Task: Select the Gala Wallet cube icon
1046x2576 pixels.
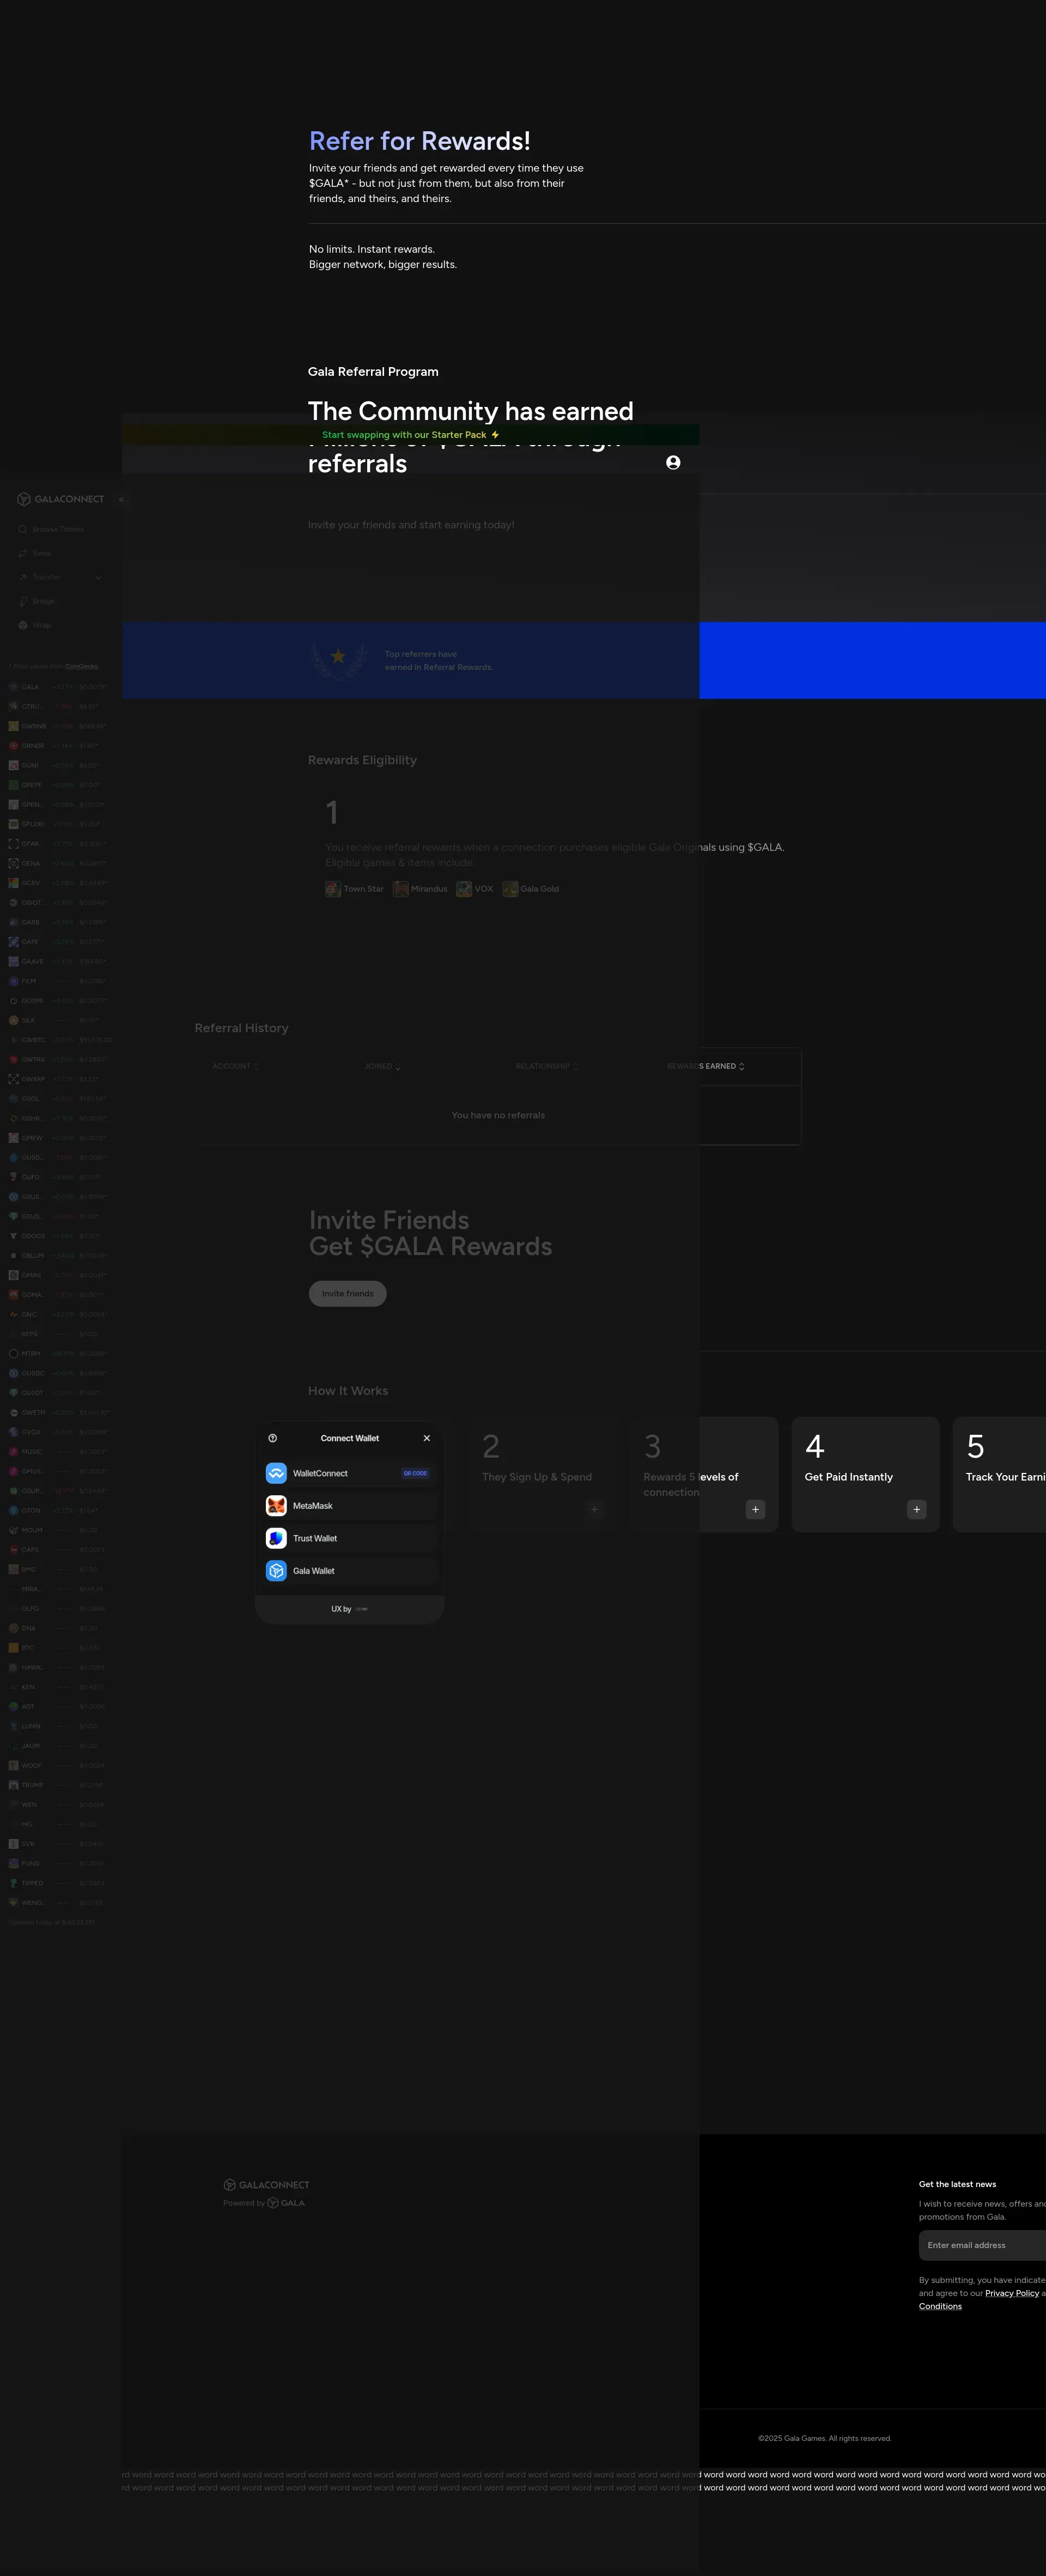Action: pyautogui.click(x=276, y=1571)
